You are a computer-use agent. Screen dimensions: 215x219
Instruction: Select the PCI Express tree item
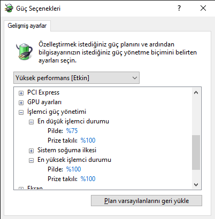[x=43, y=92]
